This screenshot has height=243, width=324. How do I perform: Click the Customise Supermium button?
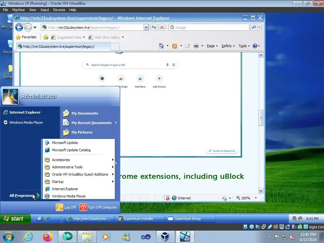(222, 151)
